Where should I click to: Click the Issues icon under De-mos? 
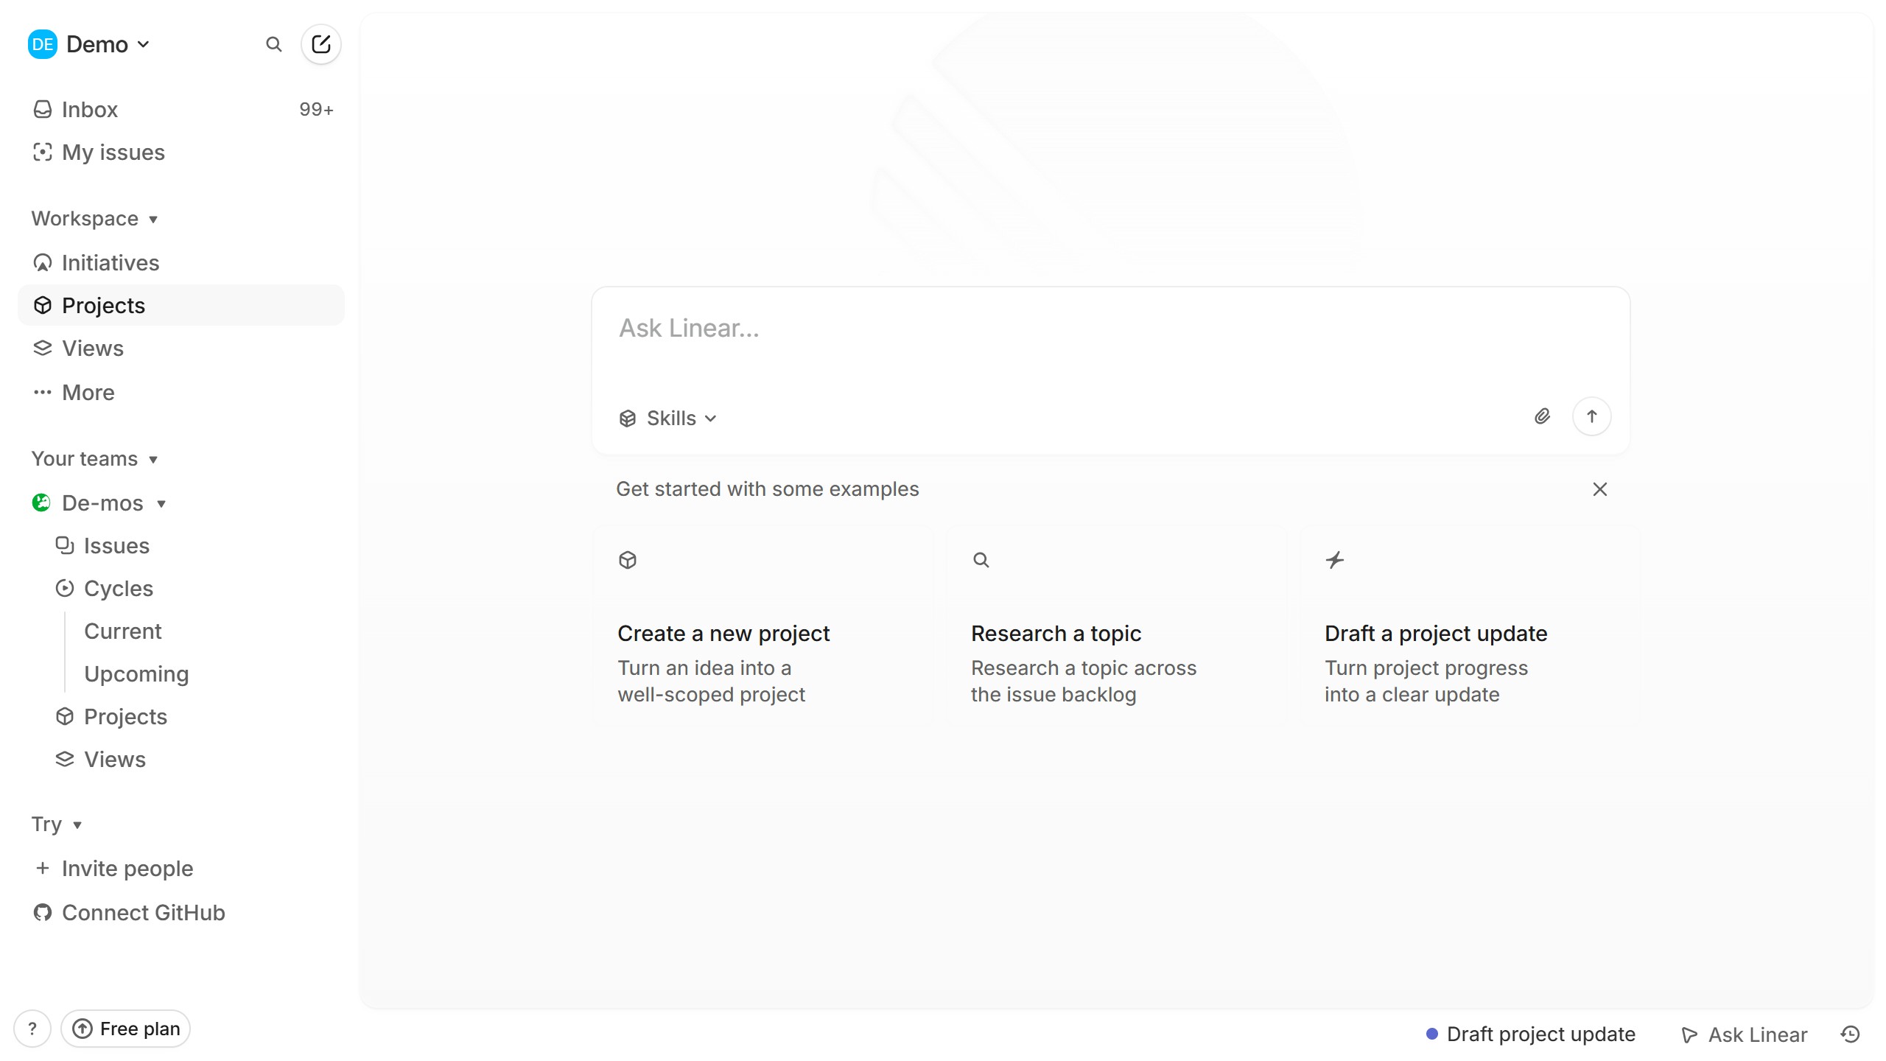(x=65, y=545)
